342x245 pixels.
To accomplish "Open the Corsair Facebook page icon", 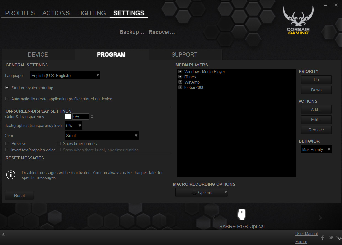I will [x=323, y=238].
